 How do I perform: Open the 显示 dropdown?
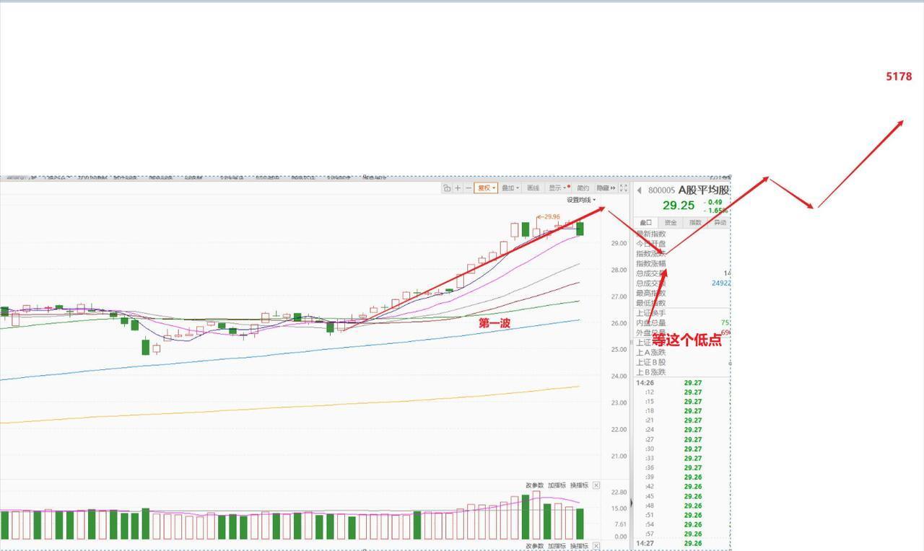[558, 188]
